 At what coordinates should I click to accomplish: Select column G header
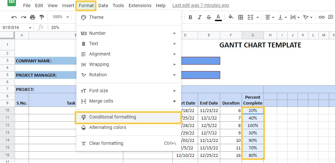(252, 35)
